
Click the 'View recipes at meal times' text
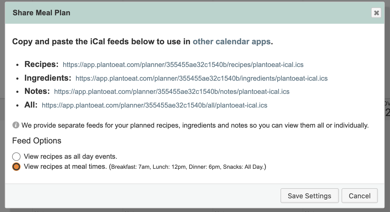(x=65, y=167)
